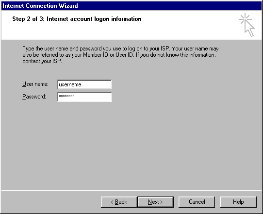Click the Internet Connection Wizard title bar
The height and width of the screenshot is (214, 263).
point(131,6)
